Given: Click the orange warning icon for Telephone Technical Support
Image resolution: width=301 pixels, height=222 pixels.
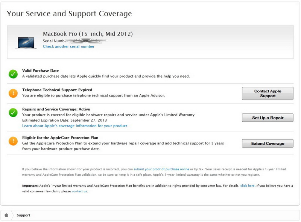Looking at the screenshot, I should point(13,93).
